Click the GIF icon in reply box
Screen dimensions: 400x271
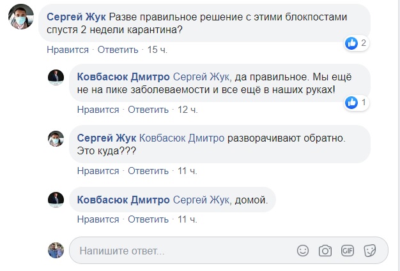(x=347, y=250)
